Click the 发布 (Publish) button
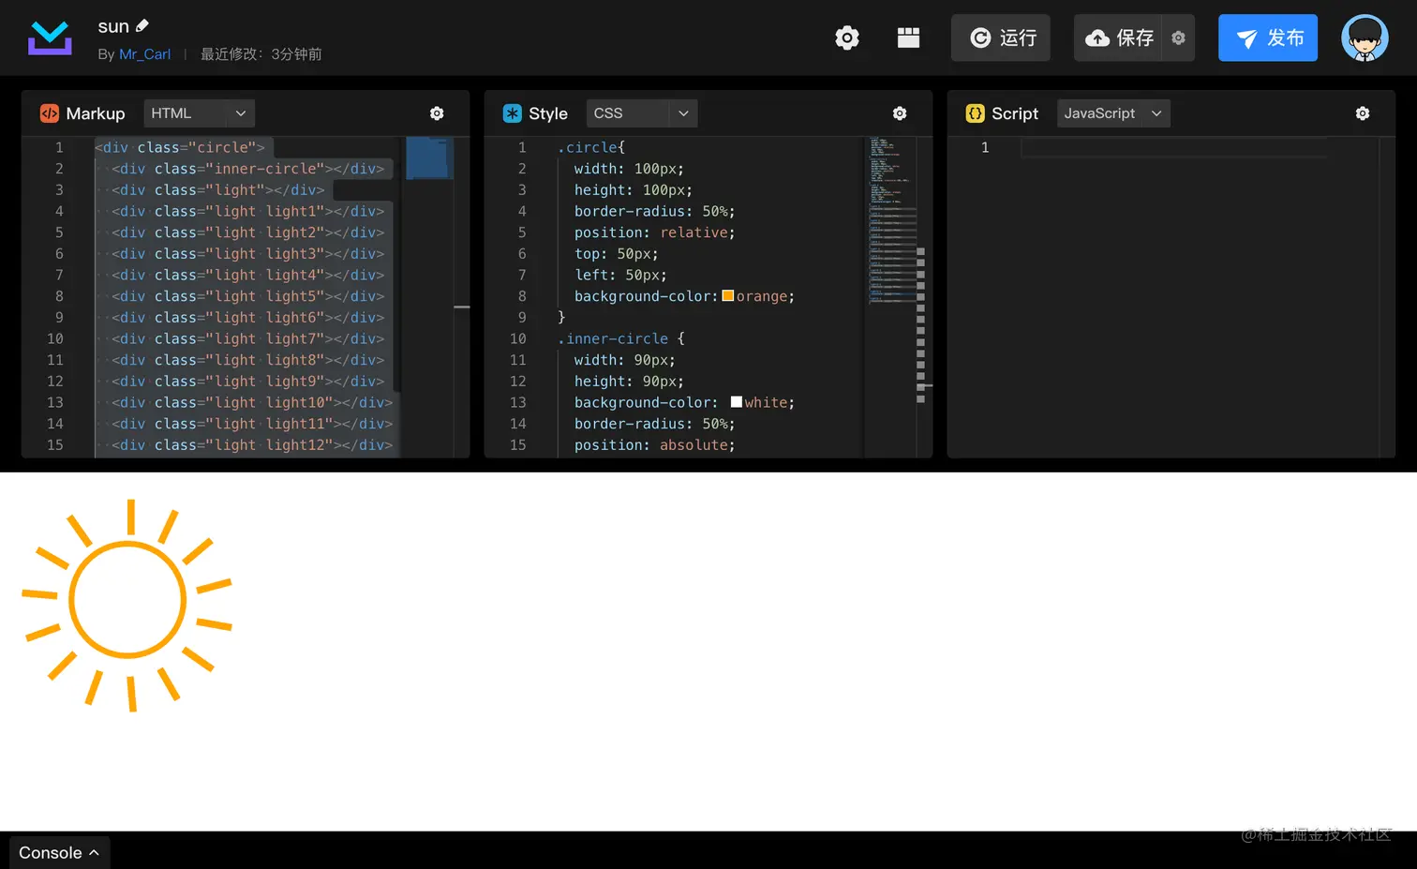1417x869 pixels. (1267, 38)
